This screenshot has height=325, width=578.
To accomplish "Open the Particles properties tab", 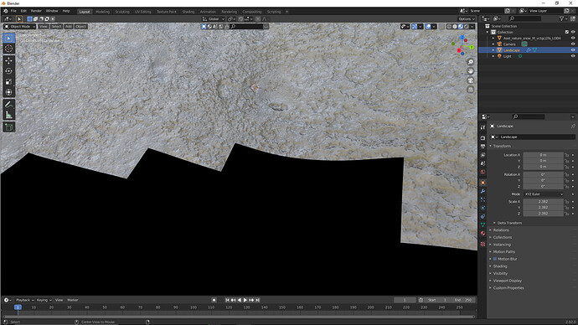I will tap(483, 199).
